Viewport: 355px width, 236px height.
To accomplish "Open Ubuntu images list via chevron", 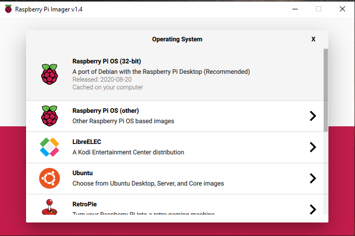I will tap(313, 178).
